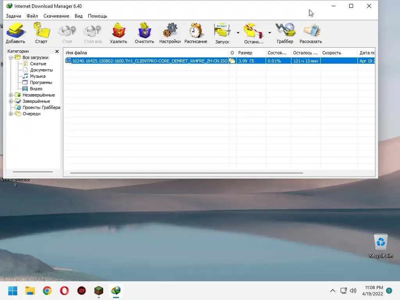Click the volume speaker tray icon
The width and height of the screenshot is (400, 300).
click(353, 291)
